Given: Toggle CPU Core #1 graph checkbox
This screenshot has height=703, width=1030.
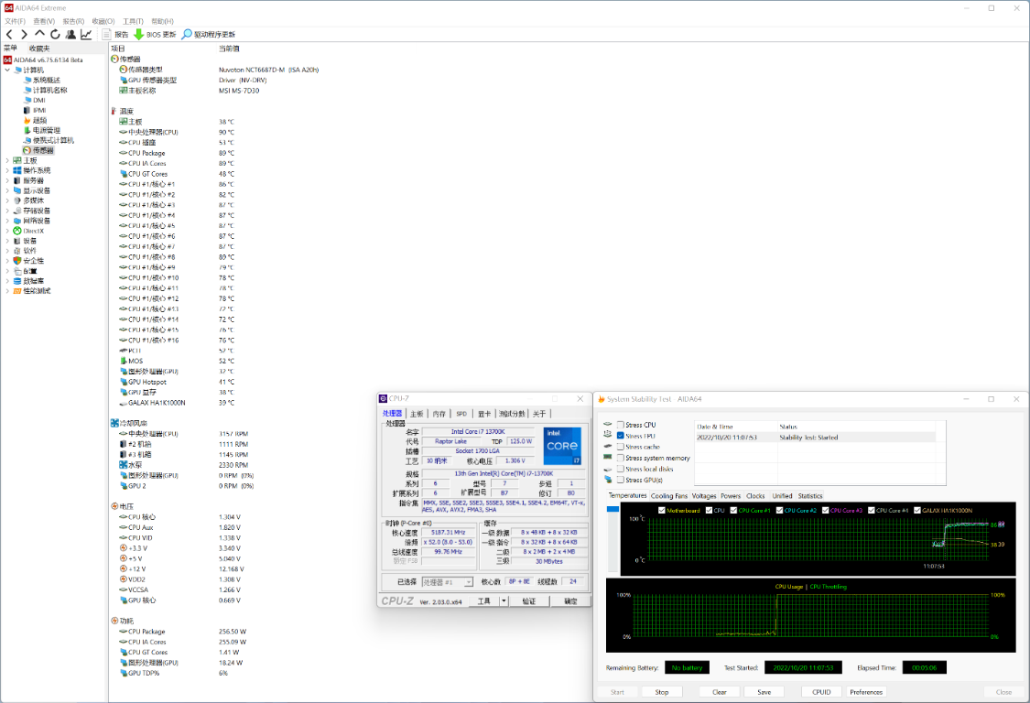Looking at the screenshot, I should tap(733, 510).
